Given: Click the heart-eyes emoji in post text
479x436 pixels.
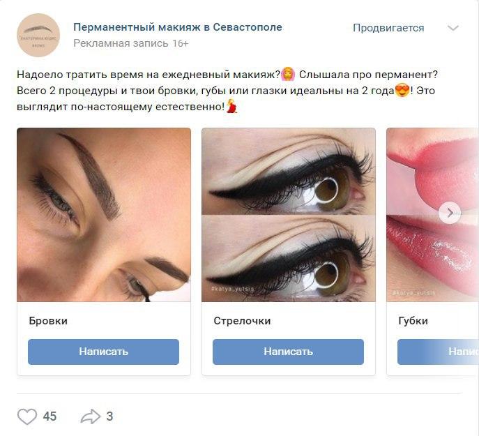Looking at the screenshot, I should click(402, 91).
